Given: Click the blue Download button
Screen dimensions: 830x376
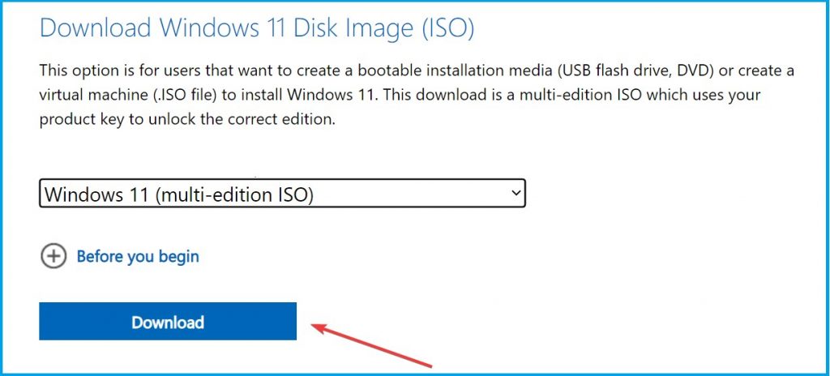Looking at the screenshot, I should click(168, 322).
